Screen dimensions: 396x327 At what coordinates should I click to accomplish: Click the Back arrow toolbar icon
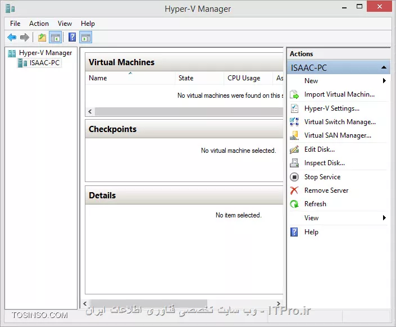[x=12, y=38]
